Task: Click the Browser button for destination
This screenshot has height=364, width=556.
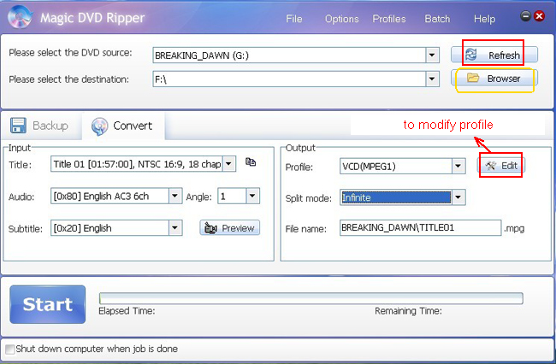Action: [494, 79]
